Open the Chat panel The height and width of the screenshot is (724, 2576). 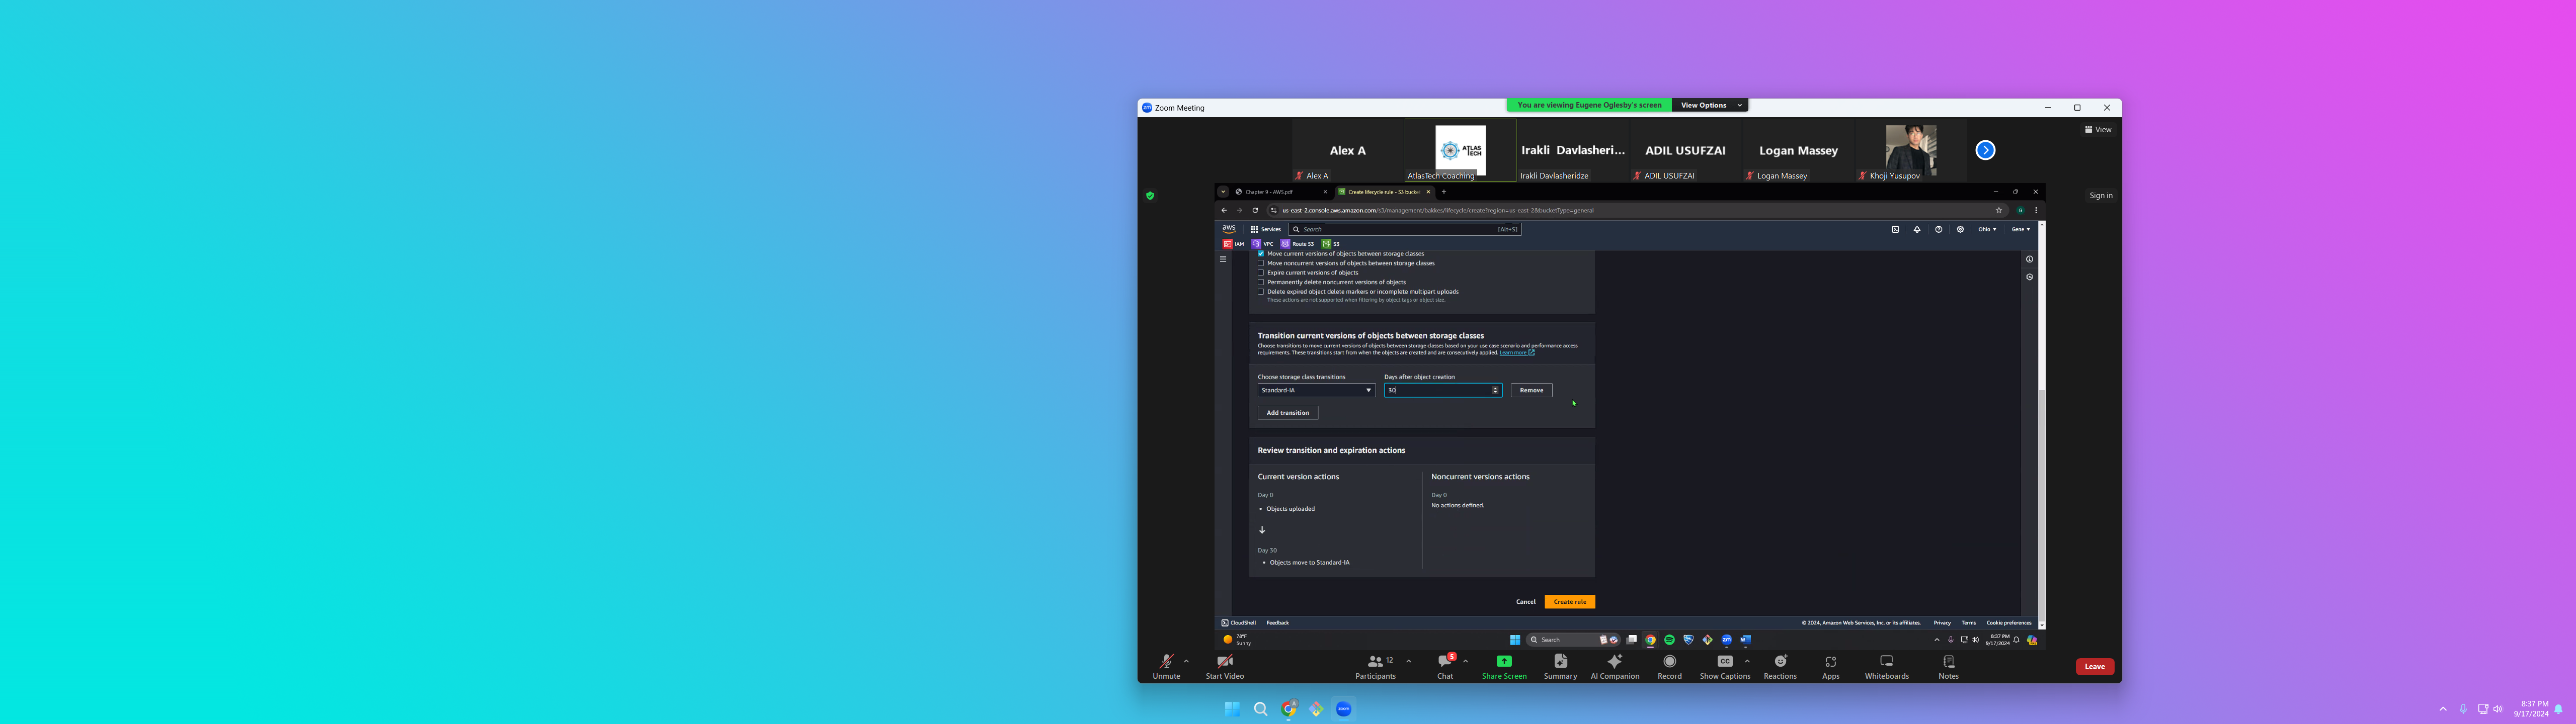click(1445, 662)
